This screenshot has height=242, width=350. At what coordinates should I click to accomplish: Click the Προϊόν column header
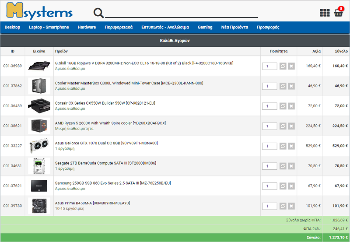click(x=61, y=51)
